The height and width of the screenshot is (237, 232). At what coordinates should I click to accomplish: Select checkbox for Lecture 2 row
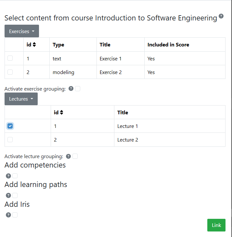[x=10, y=140]
